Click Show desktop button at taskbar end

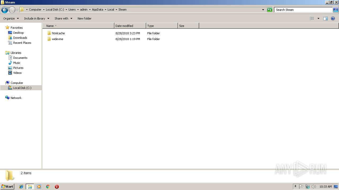click(336, 187)
